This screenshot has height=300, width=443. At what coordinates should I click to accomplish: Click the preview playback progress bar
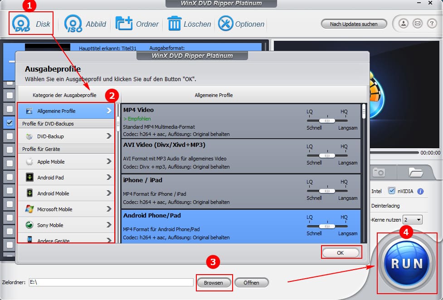point(394,153)
